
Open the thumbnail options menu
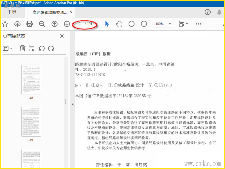pyautogui.click(x=8, y=48)
